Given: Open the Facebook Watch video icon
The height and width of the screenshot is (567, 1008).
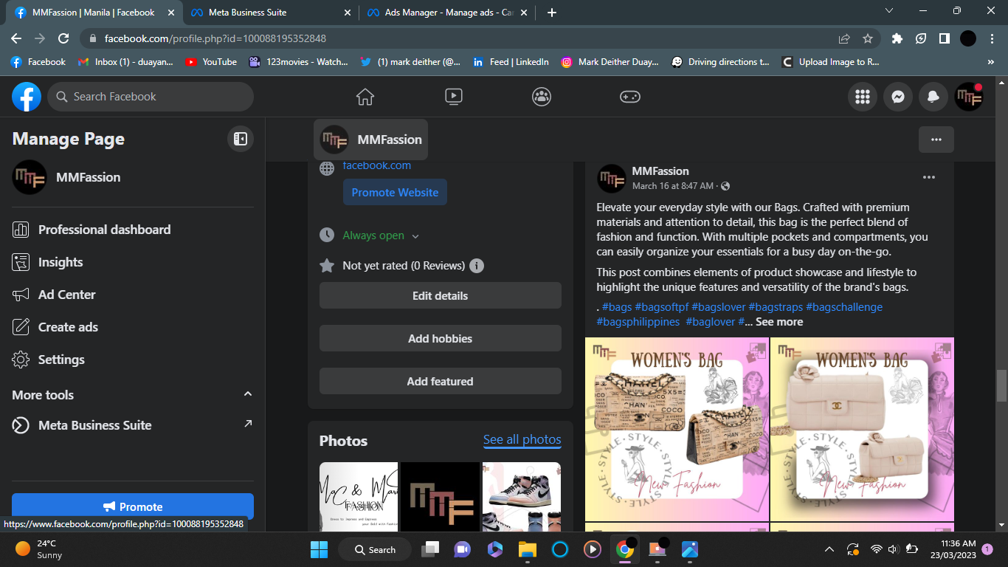Looking at the screenshot, I should (x=454, y=97).
